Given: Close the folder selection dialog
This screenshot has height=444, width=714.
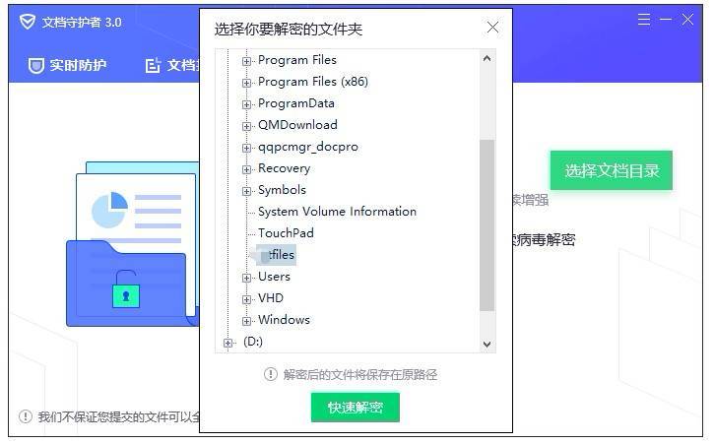Looking at the screenshot, I should point(492,28).
